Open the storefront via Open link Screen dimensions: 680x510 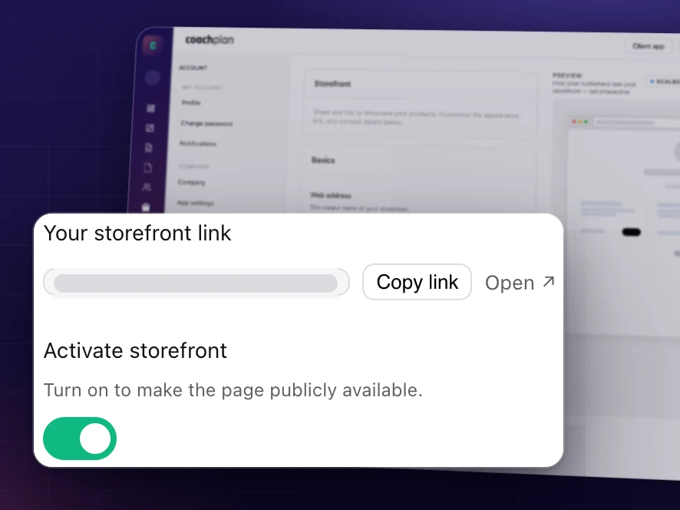(520, 283)
